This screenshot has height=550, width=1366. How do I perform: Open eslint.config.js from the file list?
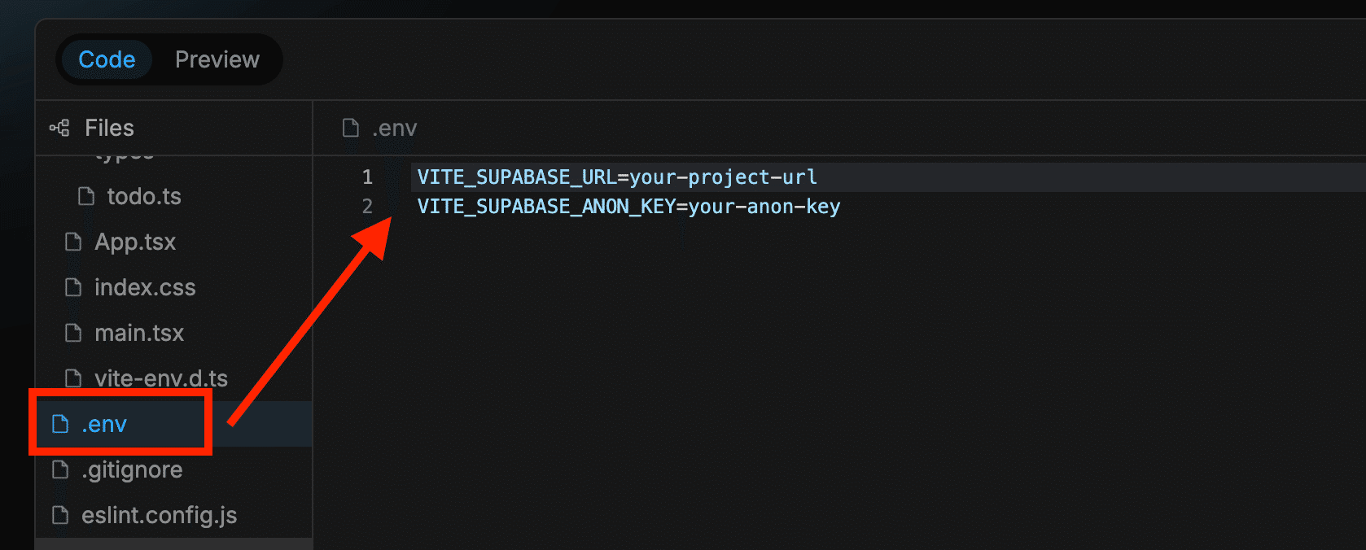[x=159, y=515]
